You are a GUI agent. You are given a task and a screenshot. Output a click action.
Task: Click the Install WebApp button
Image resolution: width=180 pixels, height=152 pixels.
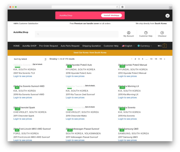pos(112,15)
